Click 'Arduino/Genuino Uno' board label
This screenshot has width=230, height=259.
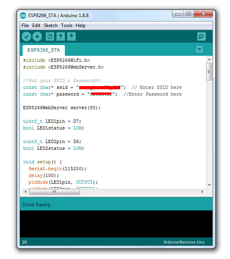click(x=184, y=242)
